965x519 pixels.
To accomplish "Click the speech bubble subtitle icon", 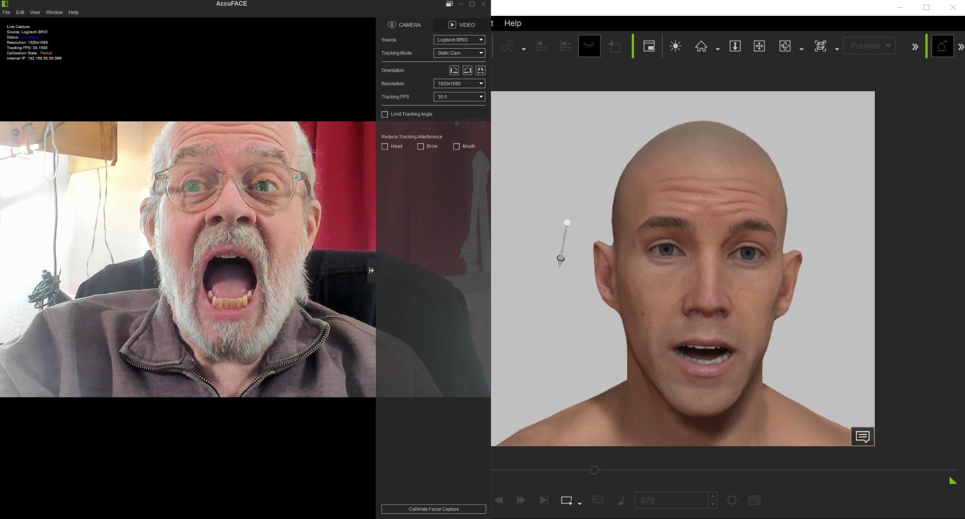I will pyautogui.click(x=598, y=500).
